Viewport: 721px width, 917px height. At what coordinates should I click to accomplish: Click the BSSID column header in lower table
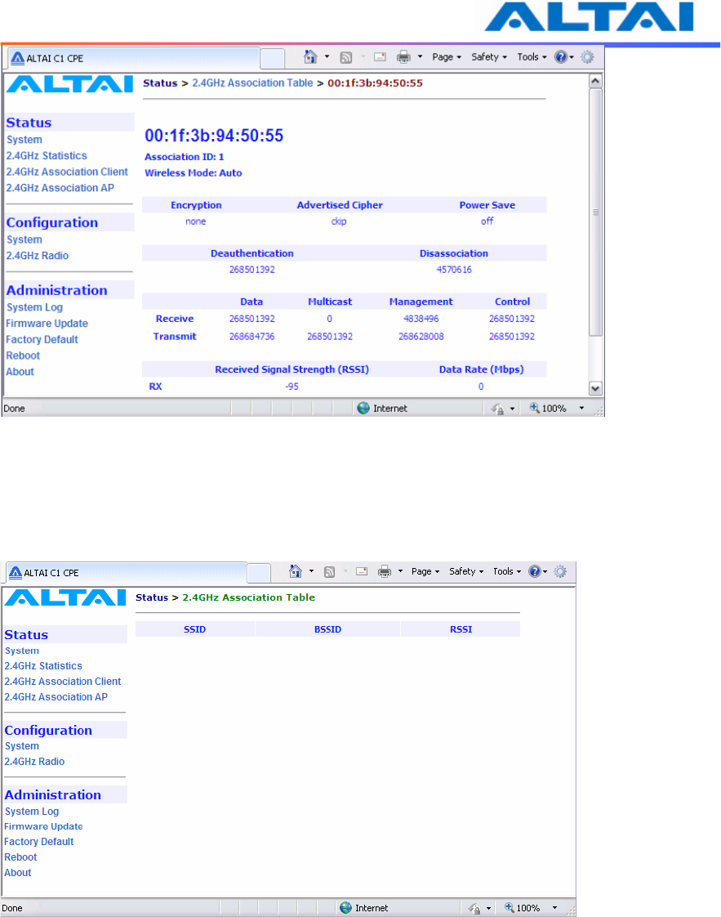(x=327, y=629)
